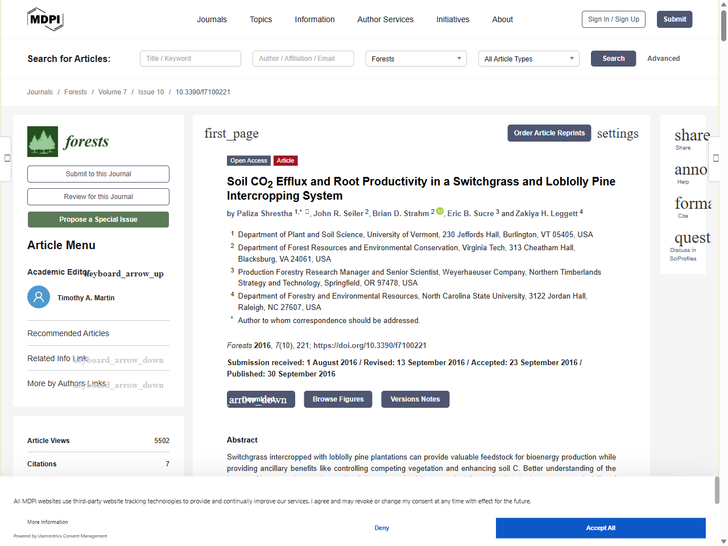Image resolution: width=728 pixels, height=546 pixels.
Task: Click the Order Article Reprints button
Action: pos(549,133)
